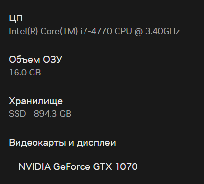Select the 1070 model number
This screenshot has height=184, width=204.
[126, 166]
